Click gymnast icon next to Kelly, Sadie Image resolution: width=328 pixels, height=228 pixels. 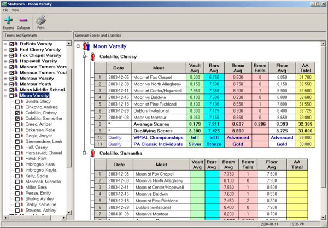pos(22,176)
